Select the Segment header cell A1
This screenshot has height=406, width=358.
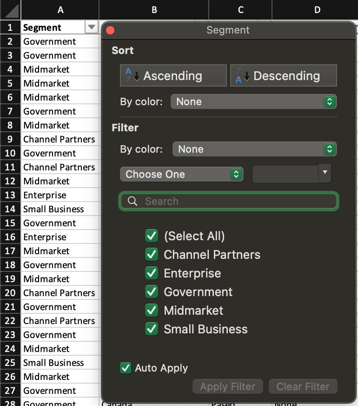coord(53,27)
